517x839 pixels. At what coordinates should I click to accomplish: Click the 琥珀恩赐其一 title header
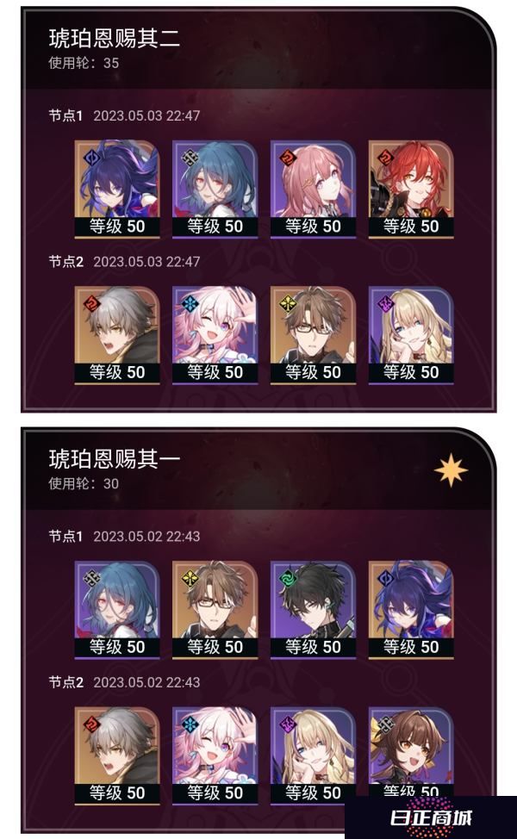(x=114, y=459)
